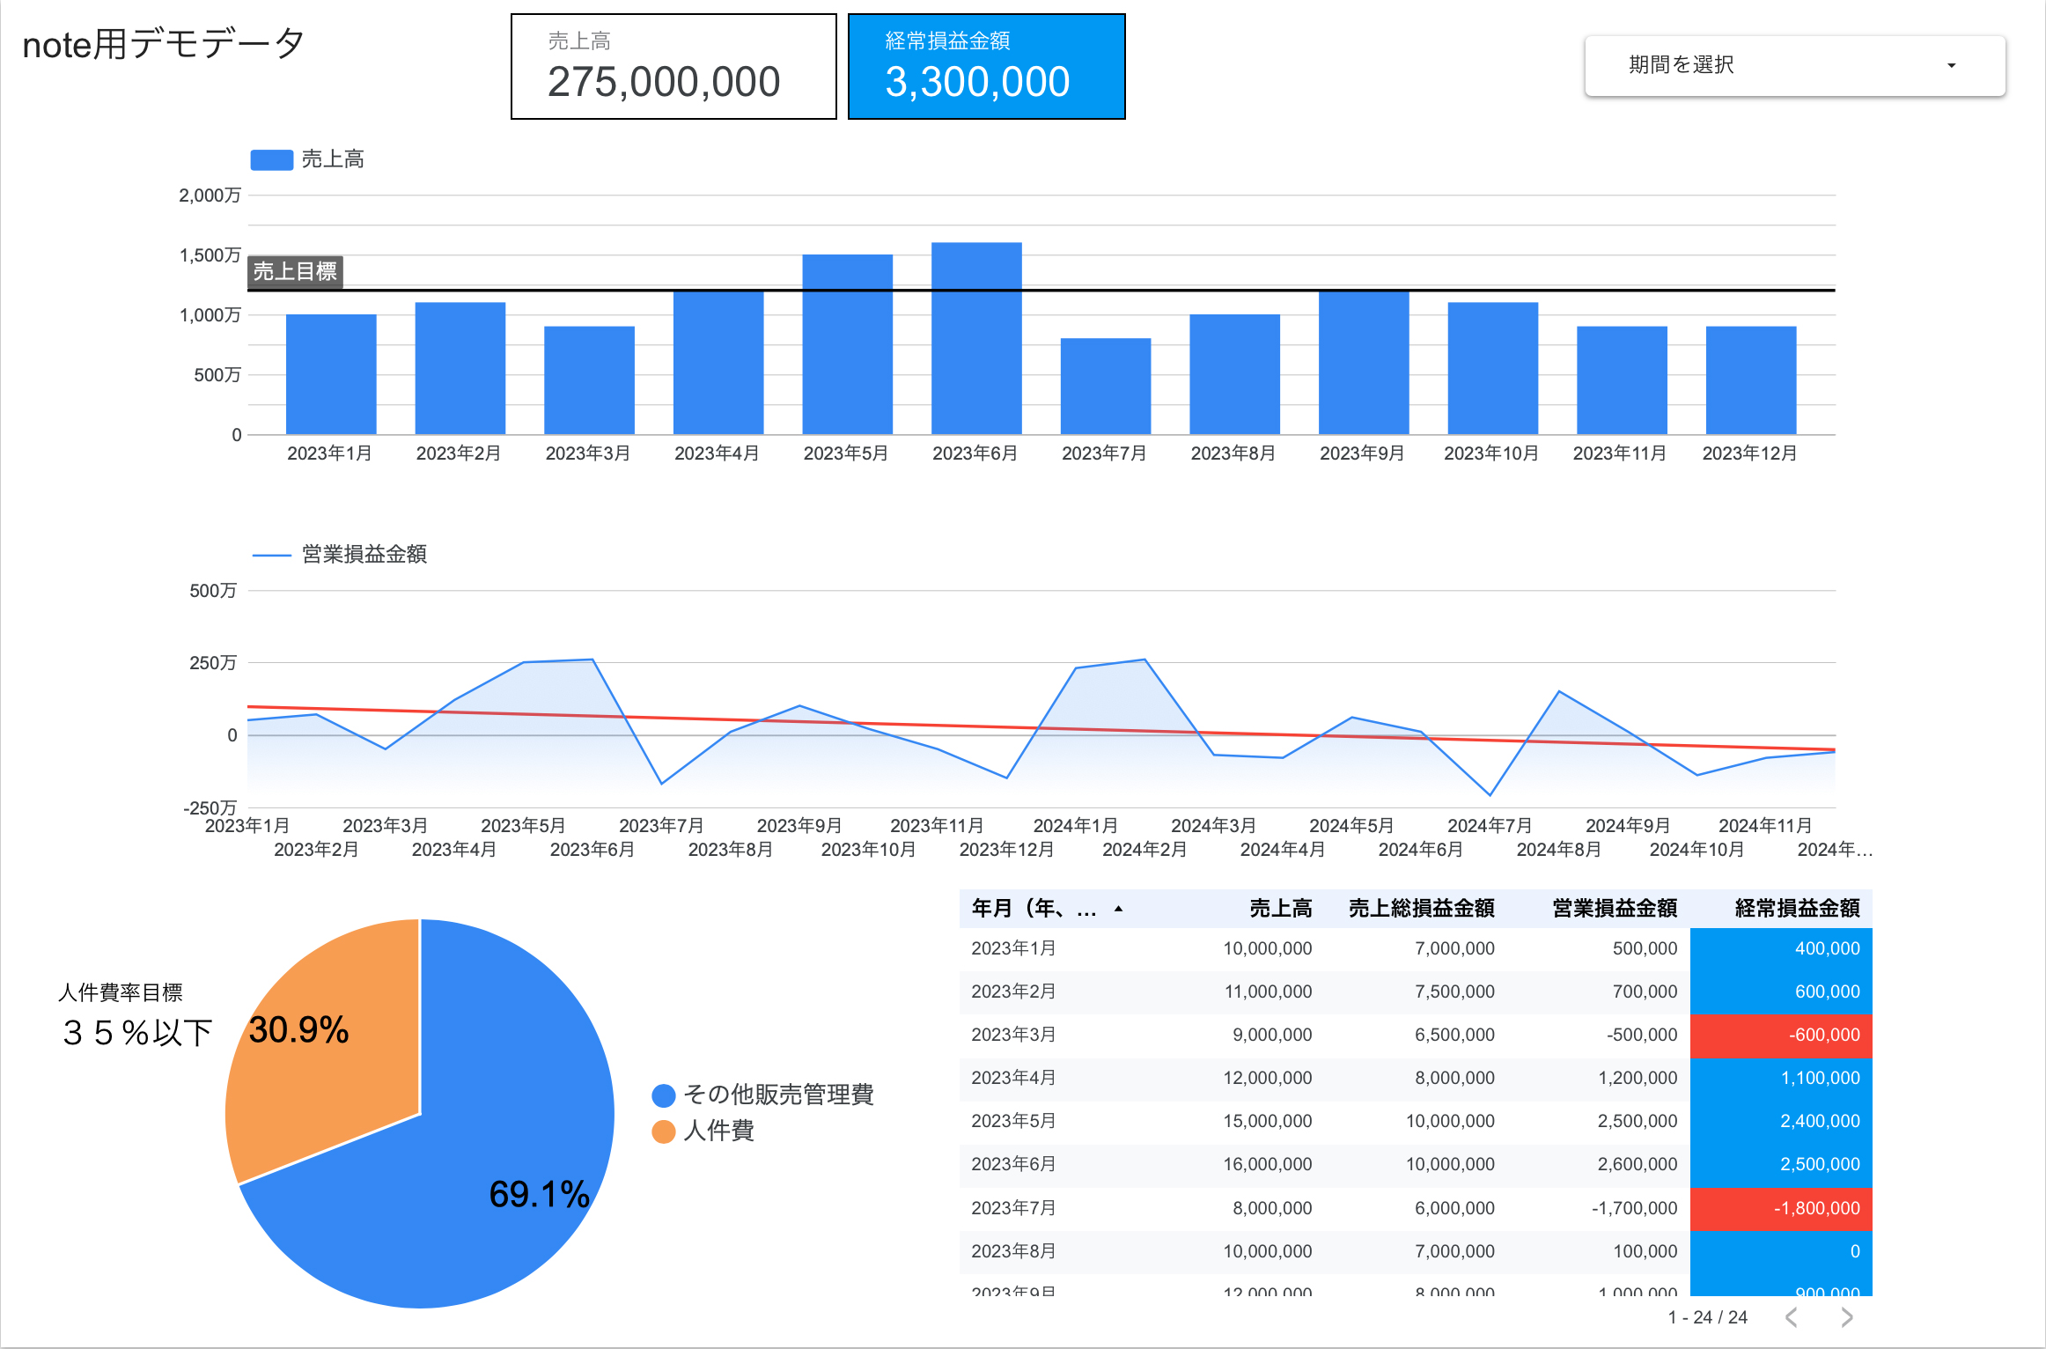Click the orange 人件費 legend dot
The image size is (2046, 1349).
tap(664, 1132)
